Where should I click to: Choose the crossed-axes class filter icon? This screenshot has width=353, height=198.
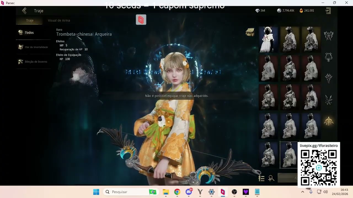click(328, 35)
